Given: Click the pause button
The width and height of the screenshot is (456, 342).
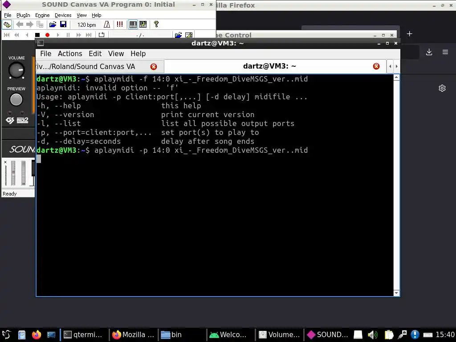Looking at the screenshot, I should coord(68,35).
